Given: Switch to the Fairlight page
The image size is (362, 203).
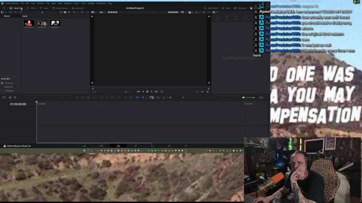Looking at the screenshot, I should point(169,146).
